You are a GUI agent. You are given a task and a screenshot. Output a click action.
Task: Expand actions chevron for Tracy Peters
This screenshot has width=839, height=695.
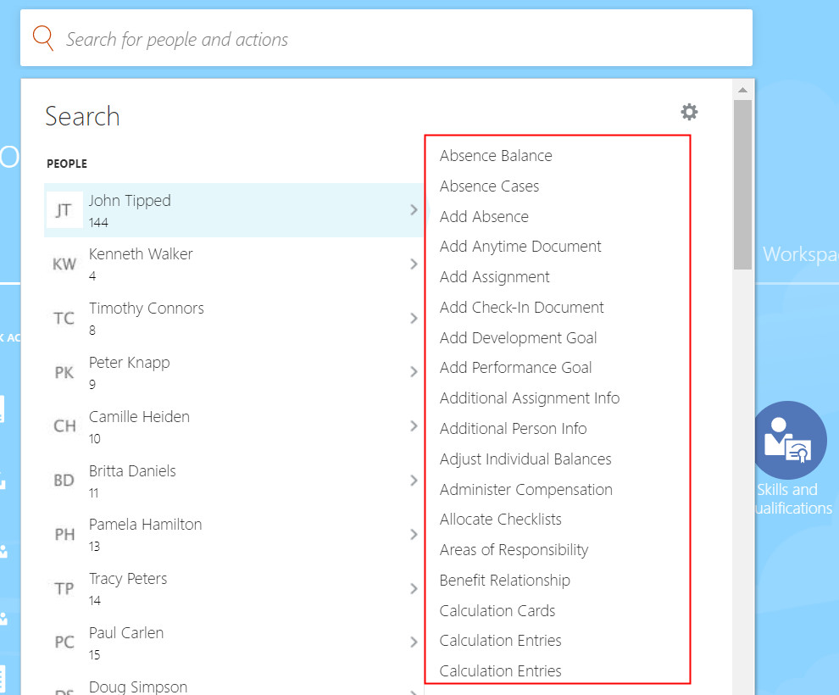(414, 588)
